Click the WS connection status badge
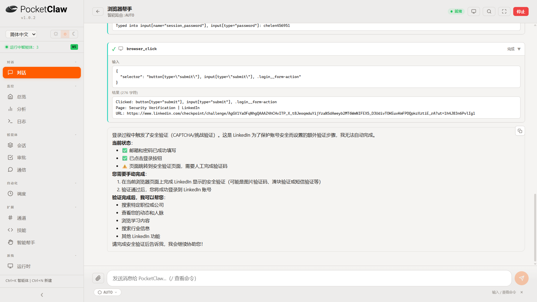The image size is (537, 302). [x=74, y=47]
